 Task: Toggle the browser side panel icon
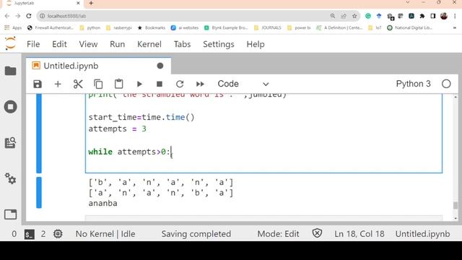[433, 16]
